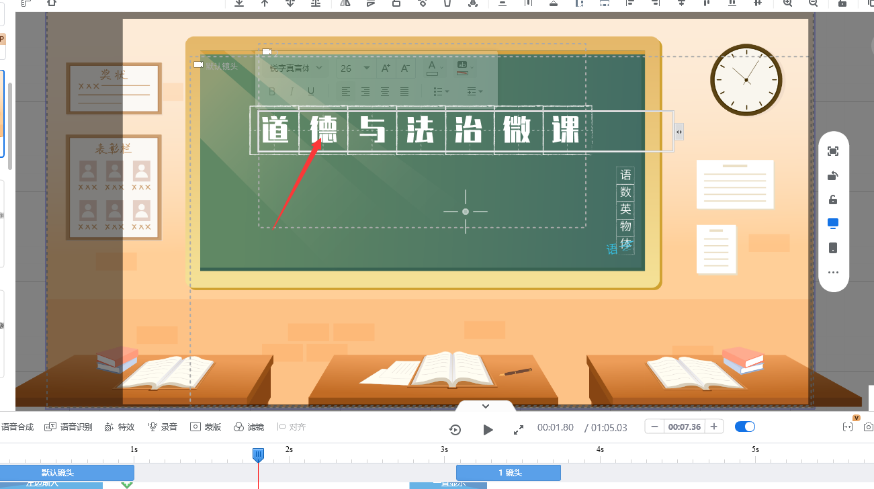The width and height of the screenshot is (874, 489).
Task: Click the fit-to-screen icon in right panel
Action: (833, 151)
